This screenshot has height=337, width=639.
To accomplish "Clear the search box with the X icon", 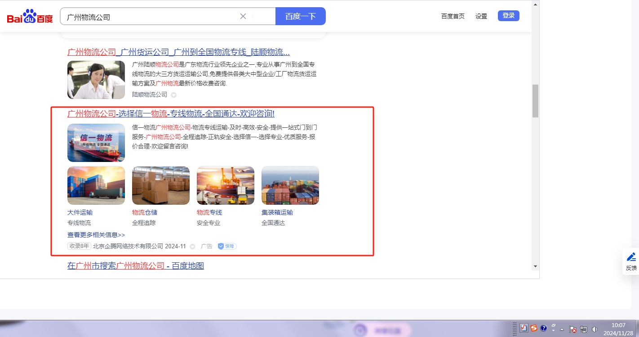I will click(243, 16).
